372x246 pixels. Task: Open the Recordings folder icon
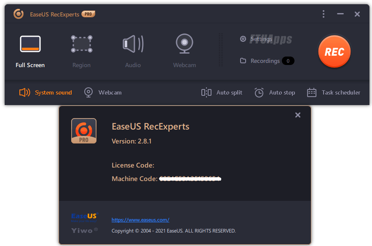[x=243, y=61]
